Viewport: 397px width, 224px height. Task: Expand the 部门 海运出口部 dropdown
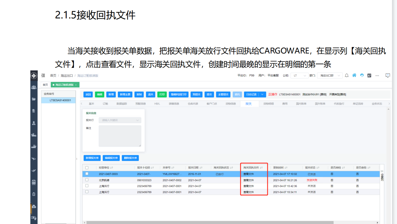point(330,76)
